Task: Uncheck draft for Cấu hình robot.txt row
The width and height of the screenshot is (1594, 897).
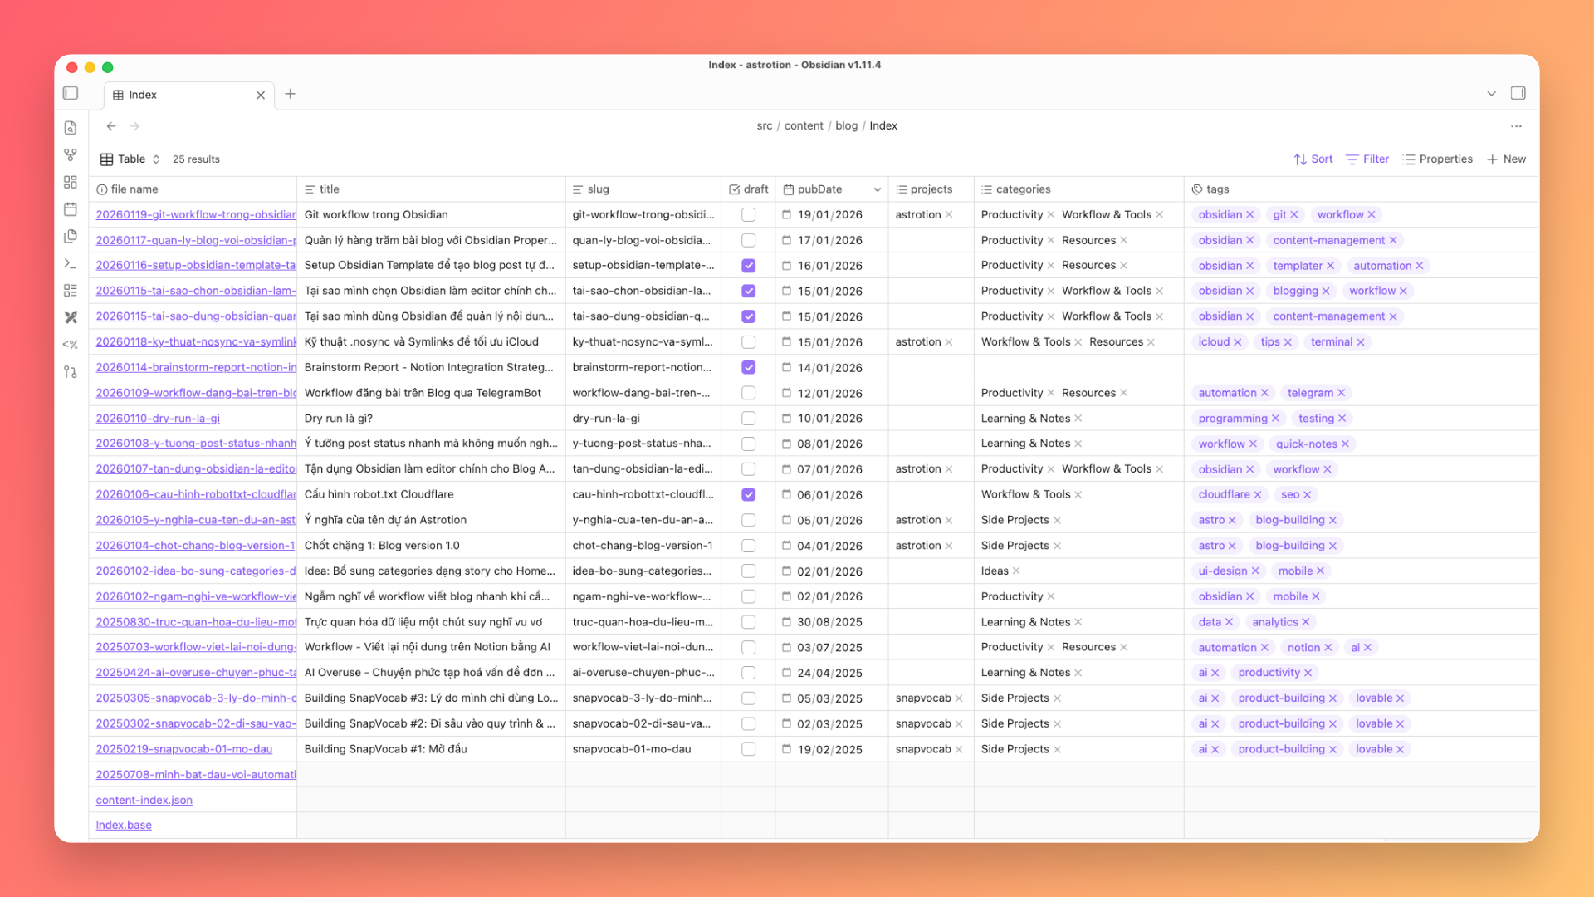Action: 748,495
